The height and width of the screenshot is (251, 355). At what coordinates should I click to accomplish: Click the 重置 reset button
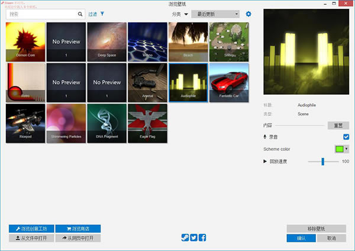pos(338,125)
